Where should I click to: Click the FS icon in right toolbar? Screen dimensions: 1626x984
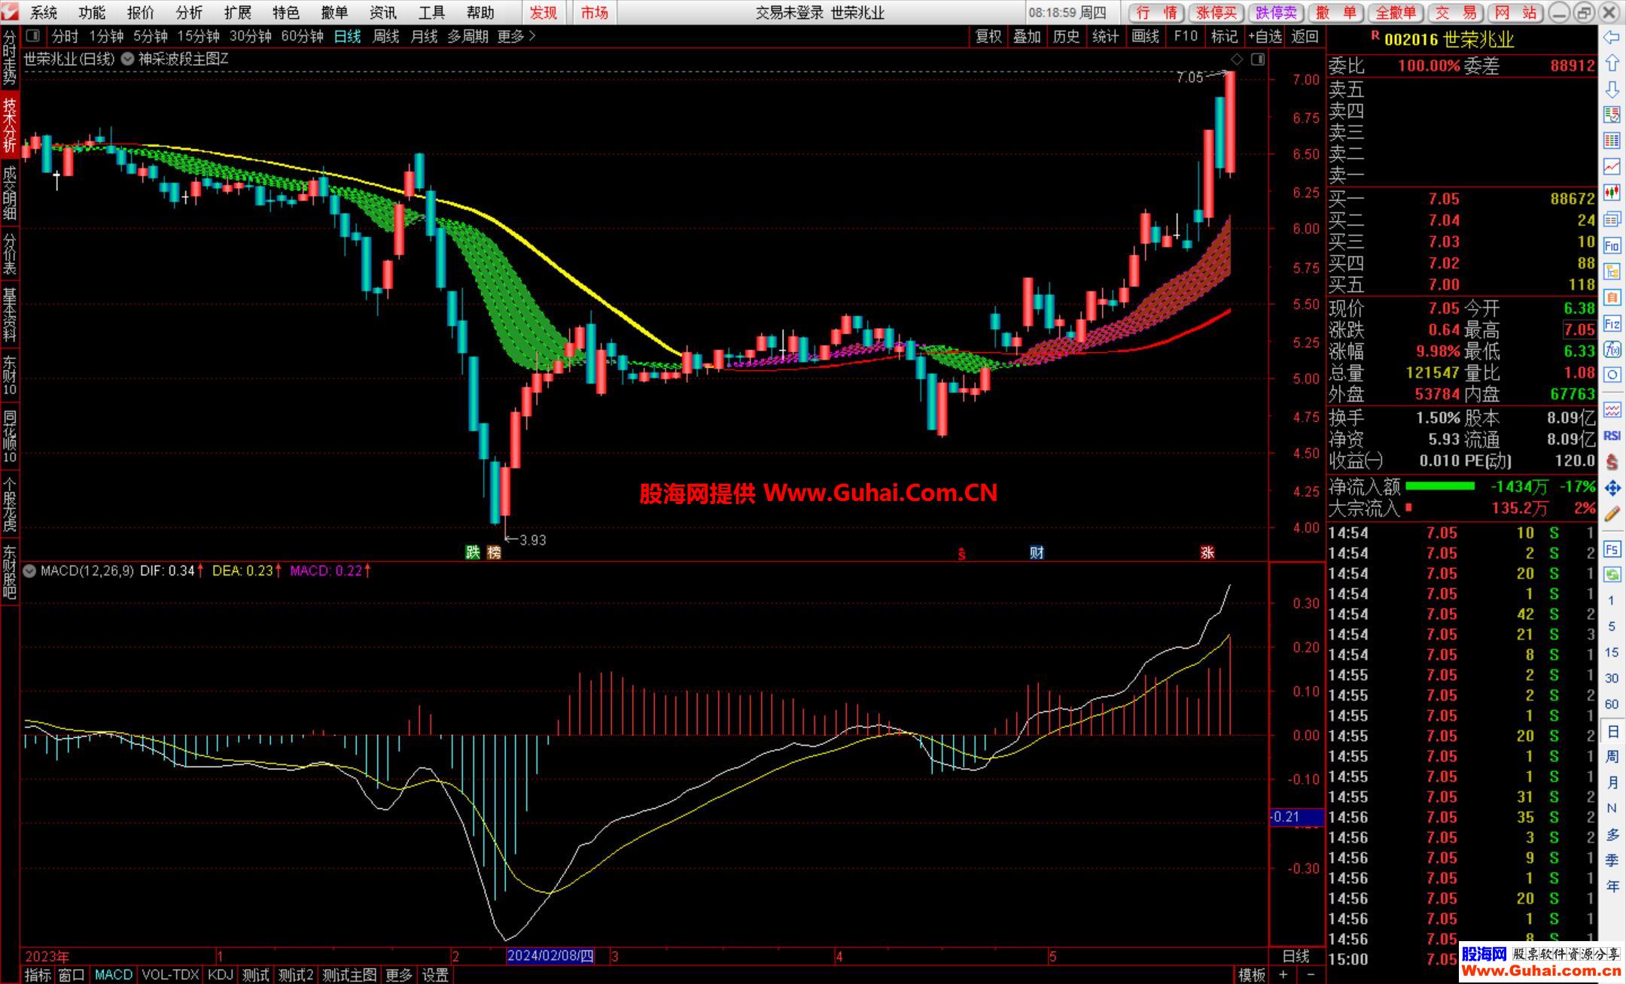pos(1612,549)
